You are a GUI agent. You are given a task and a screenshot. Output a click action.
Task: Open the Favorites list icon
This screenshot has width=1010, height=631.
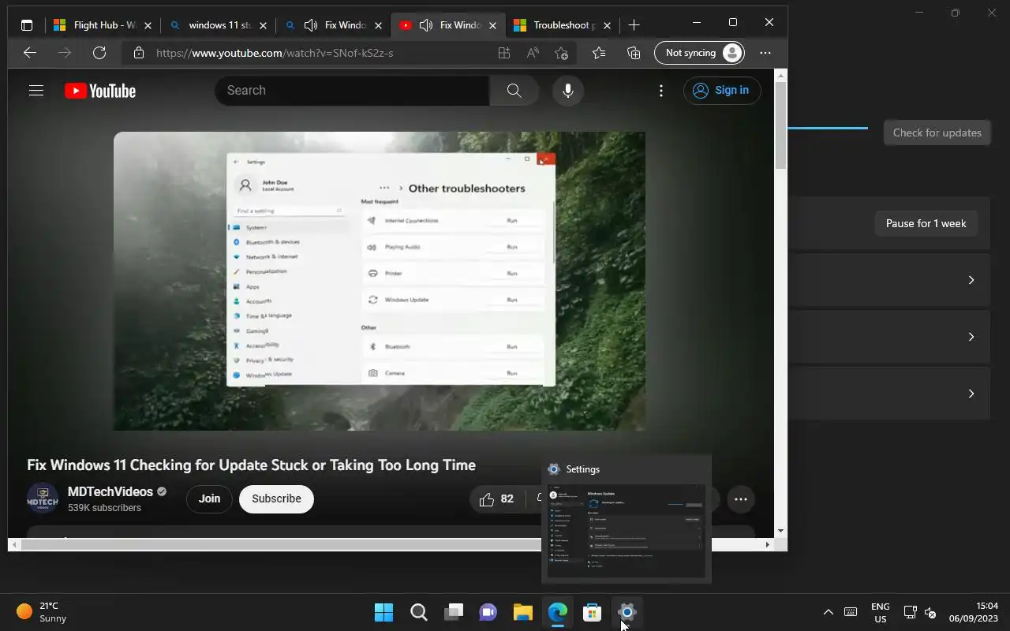tap(599, 53)
